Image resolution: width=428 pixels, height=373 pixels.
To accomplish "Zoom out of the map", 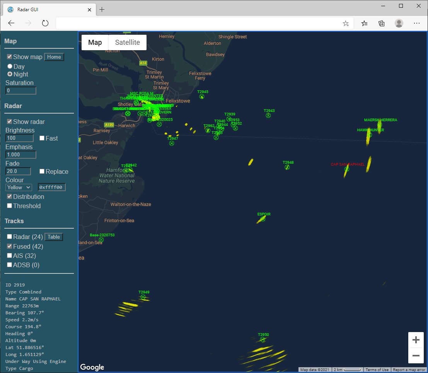I will (416, 356).
